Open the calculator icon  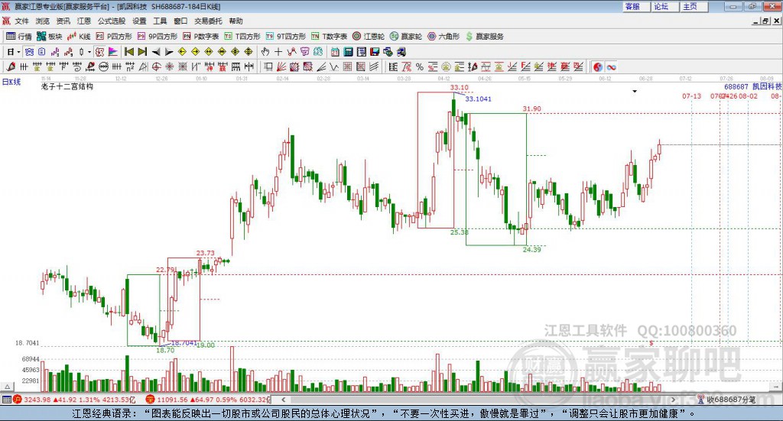[x=349, y=52]
